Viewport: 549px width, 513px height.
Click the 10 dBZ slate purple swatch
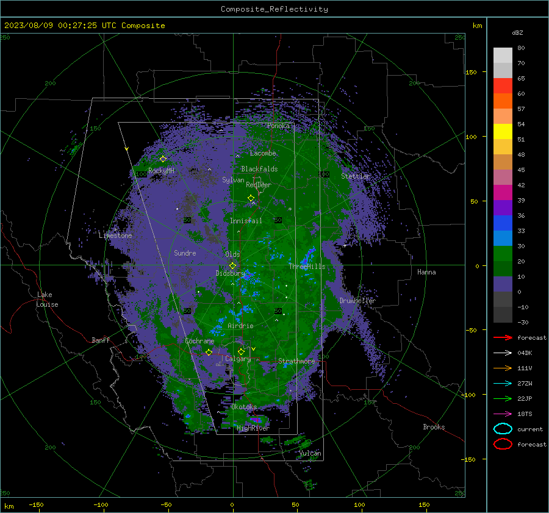tap(503, 284)
